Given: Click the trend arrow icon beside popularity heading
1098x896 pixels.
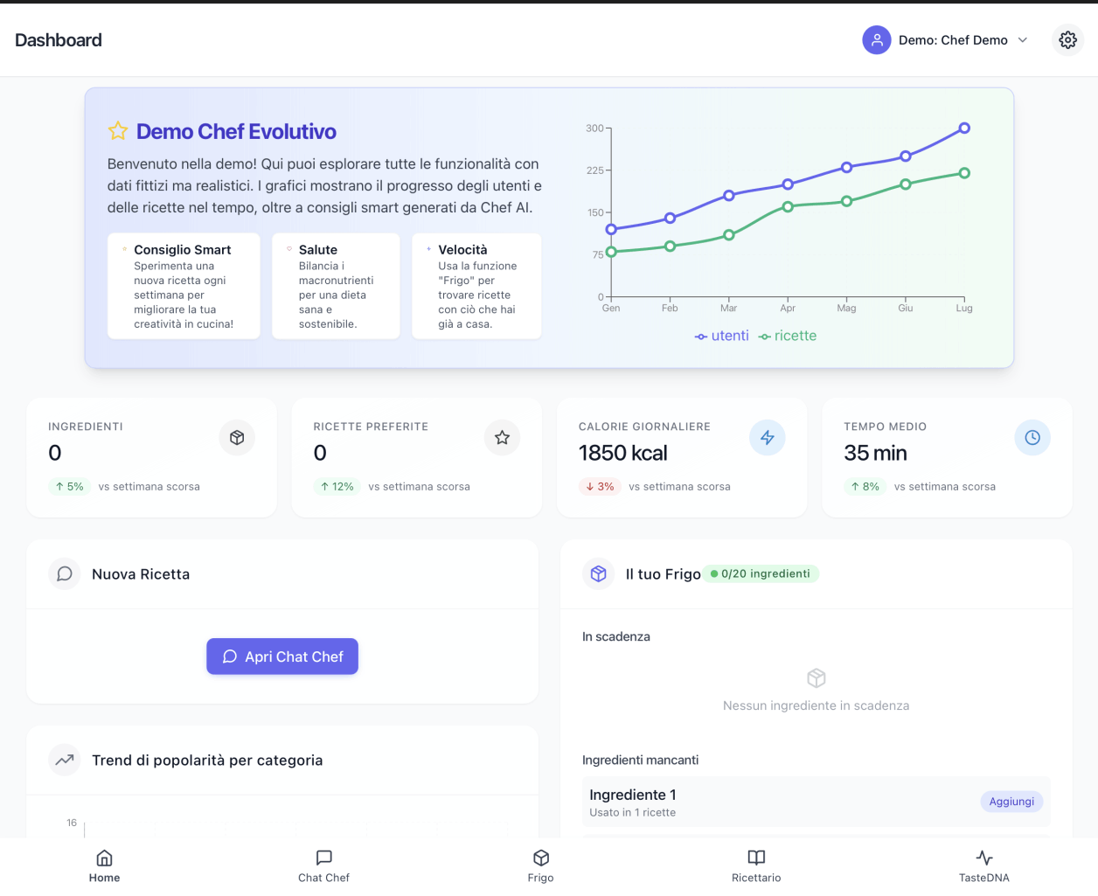Looking at the screenshot, I should (65, 761).
